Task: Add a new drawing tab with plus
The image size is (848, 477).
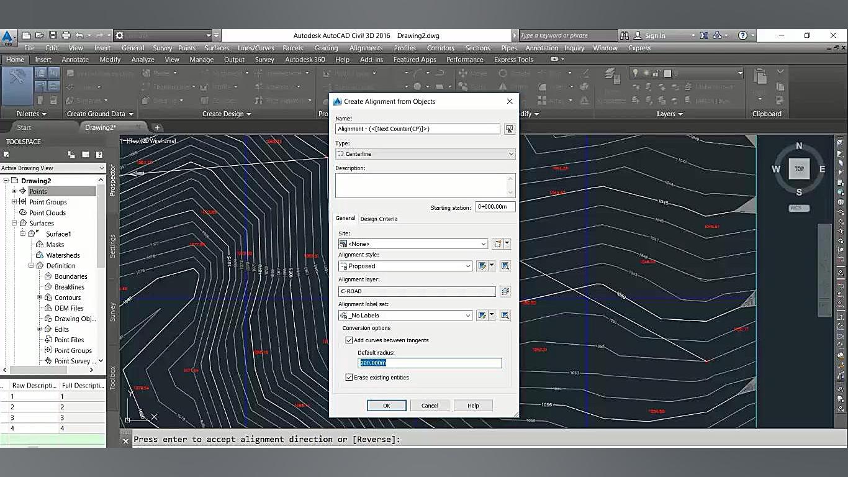Action: pos(157,127)
